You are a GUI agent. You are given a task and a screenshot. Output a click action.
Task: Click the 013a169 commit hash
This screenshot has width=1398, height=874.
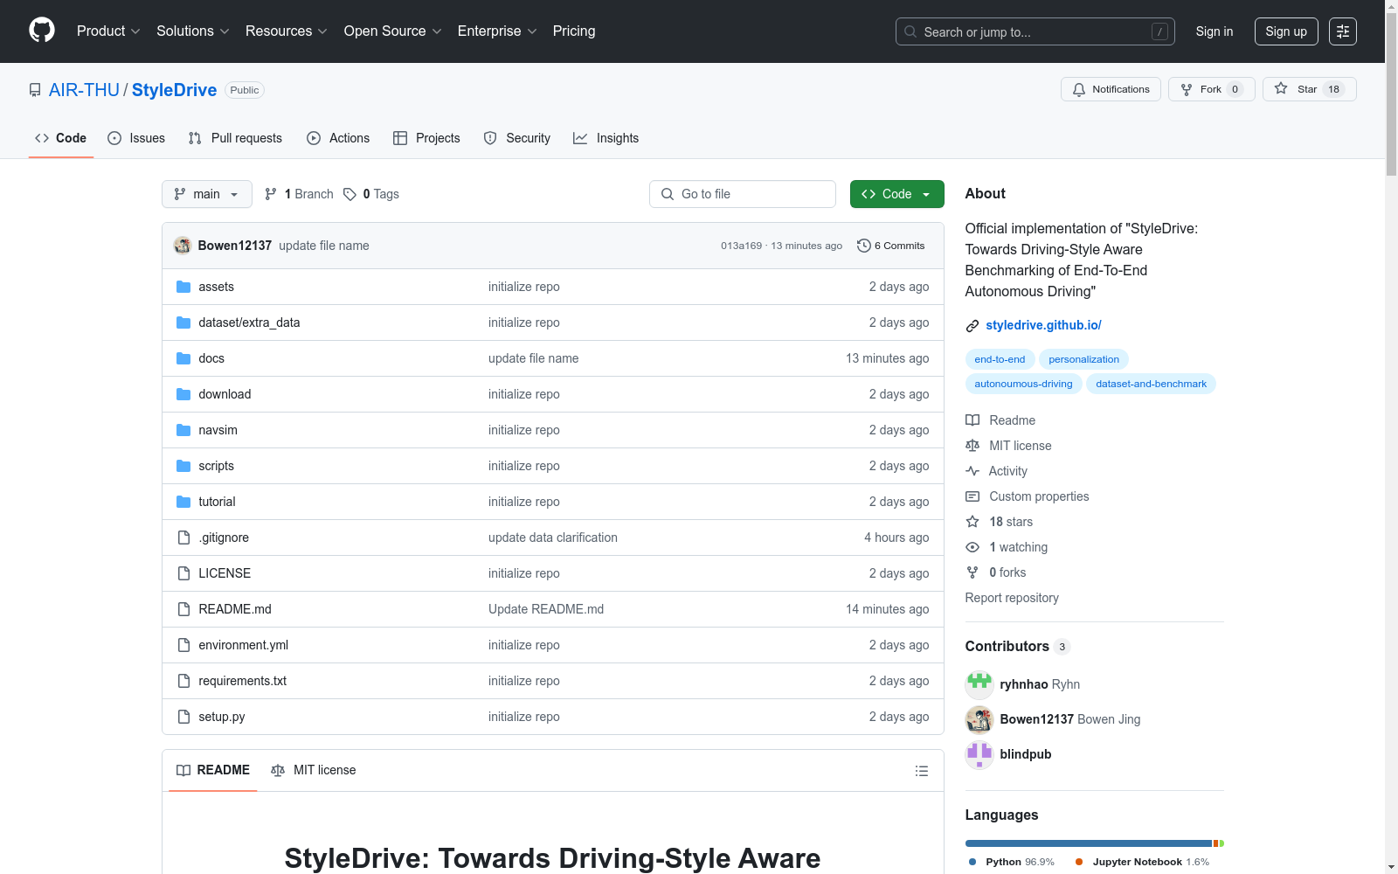(x=741, y=246)
